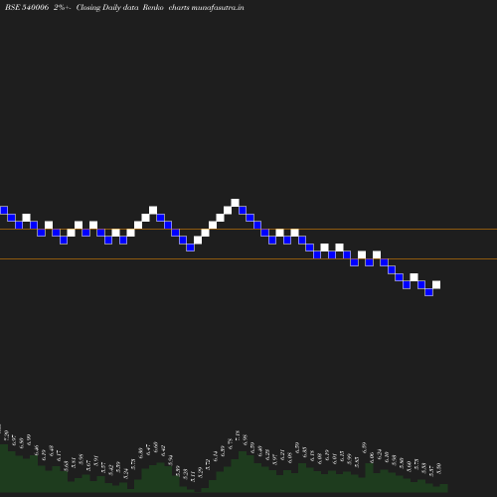
Task: Click the topmost white Renko brick
Action: [x=235, y=203]
